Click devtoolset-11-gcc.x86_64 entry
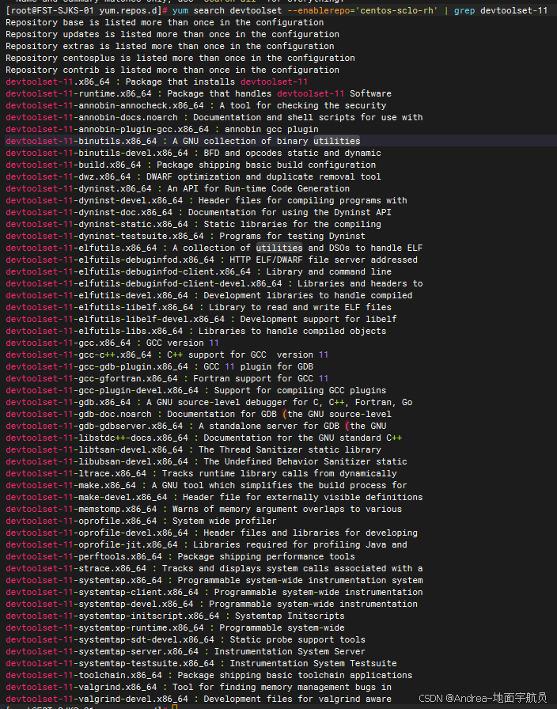This screenshot has width=557, height=709. [x=112, y=343]
